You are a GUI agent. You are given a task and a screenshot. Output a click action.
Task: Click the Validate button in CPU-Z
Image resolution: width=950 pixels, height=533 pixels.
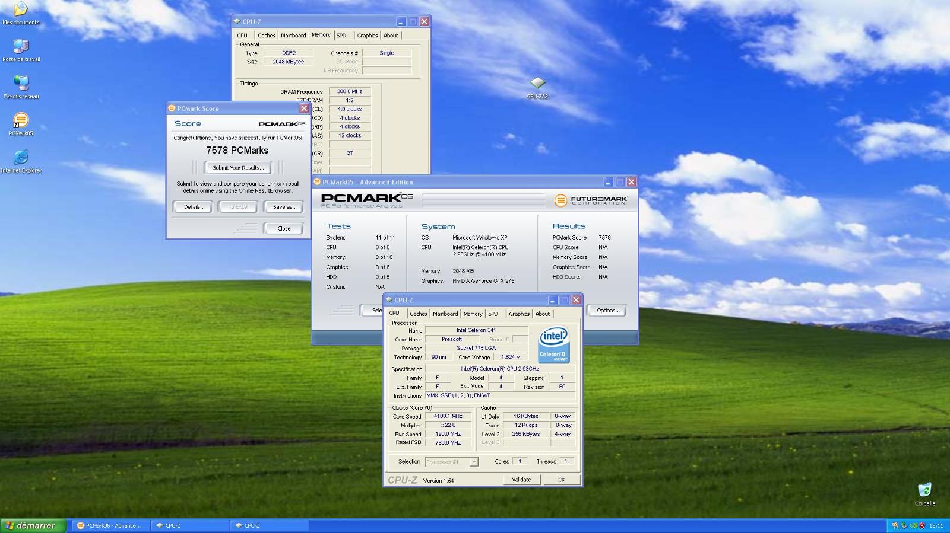point(521,480)
